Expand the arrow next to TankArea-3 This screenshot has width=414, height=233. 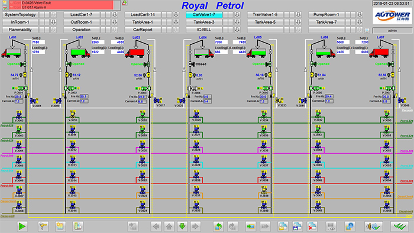[x=237, y=22]
